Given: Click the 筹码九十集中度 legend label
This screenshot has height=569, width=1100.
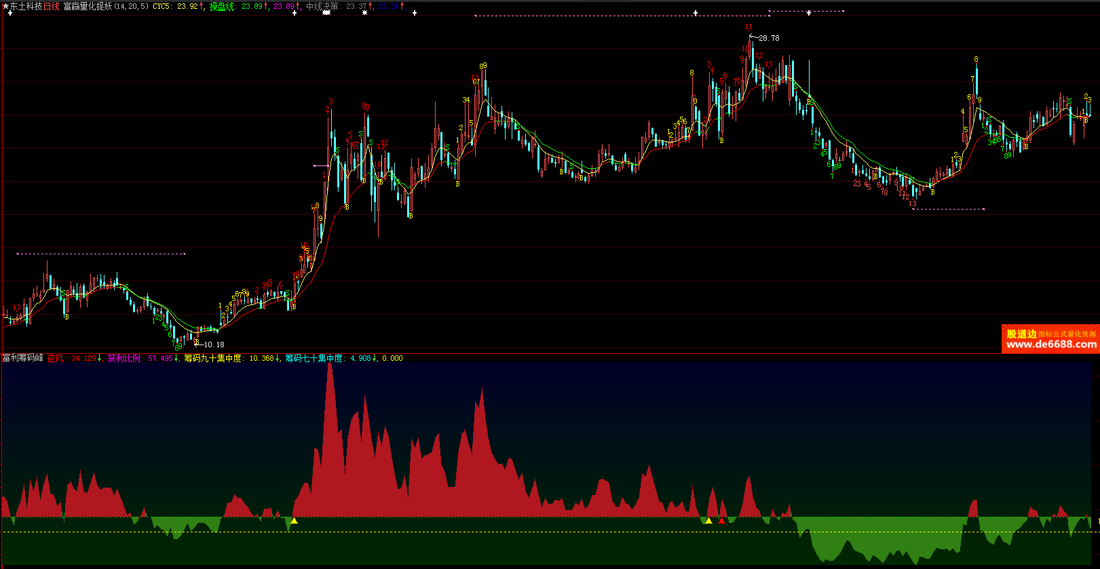Looking at the screenshot, I should [213, 358].
